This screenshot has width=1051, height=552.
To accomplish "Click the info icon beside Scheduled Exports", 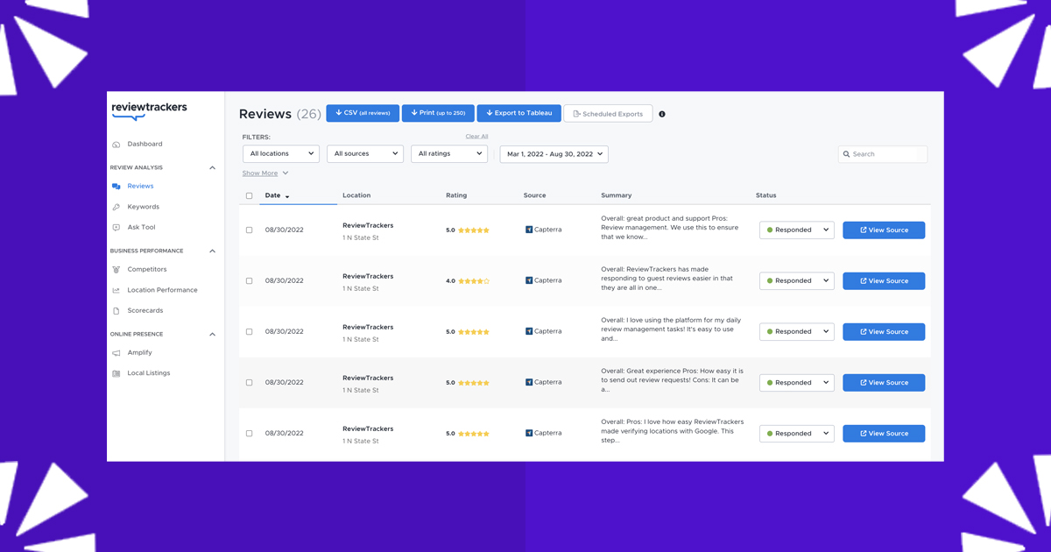I will click(x=662, y=114).
